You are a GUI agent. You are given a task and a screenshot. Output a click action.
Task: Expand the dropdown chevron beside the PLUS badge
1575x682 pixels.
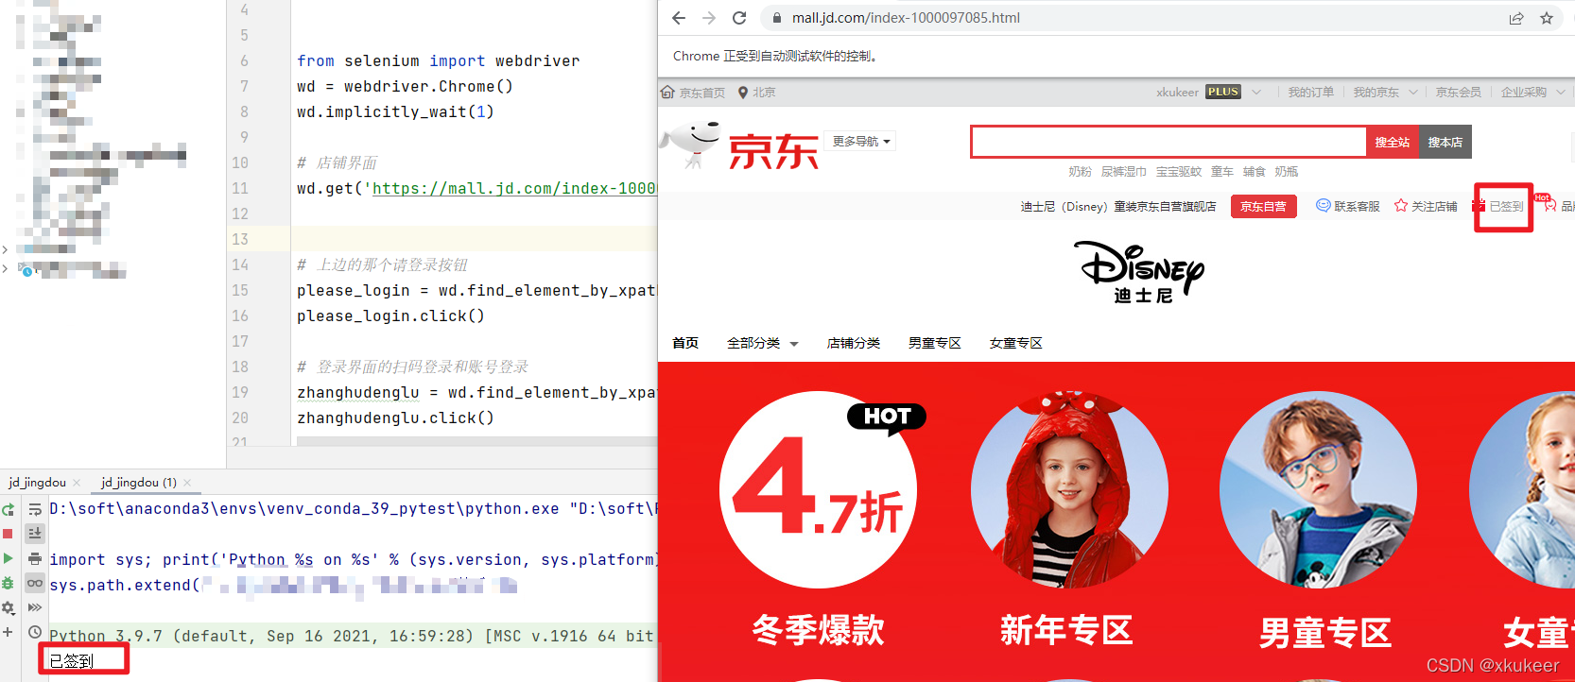(x=1256, y=93)
